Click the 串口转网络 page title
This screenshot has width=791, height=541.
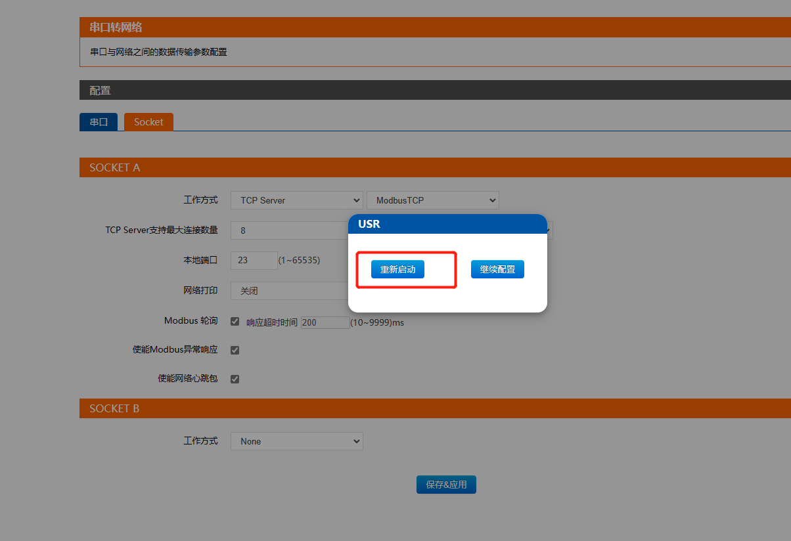click(x=116, y=28)
